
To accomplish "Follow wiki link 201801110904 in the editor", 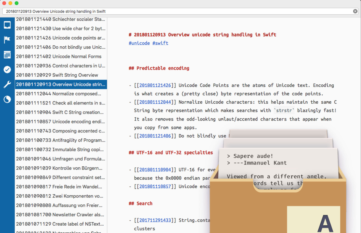I will (155, 170).
